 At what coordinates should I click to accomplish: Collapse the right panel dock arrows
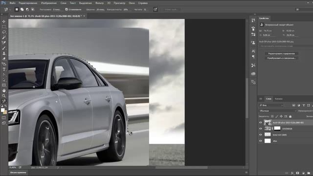(x=255, y=14)
